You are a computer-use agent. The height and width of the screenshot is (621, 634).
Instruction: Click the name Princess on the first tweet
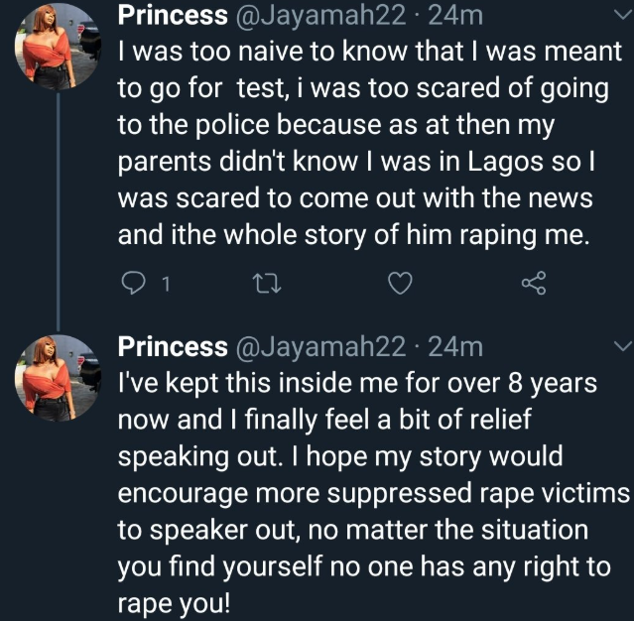172,15
